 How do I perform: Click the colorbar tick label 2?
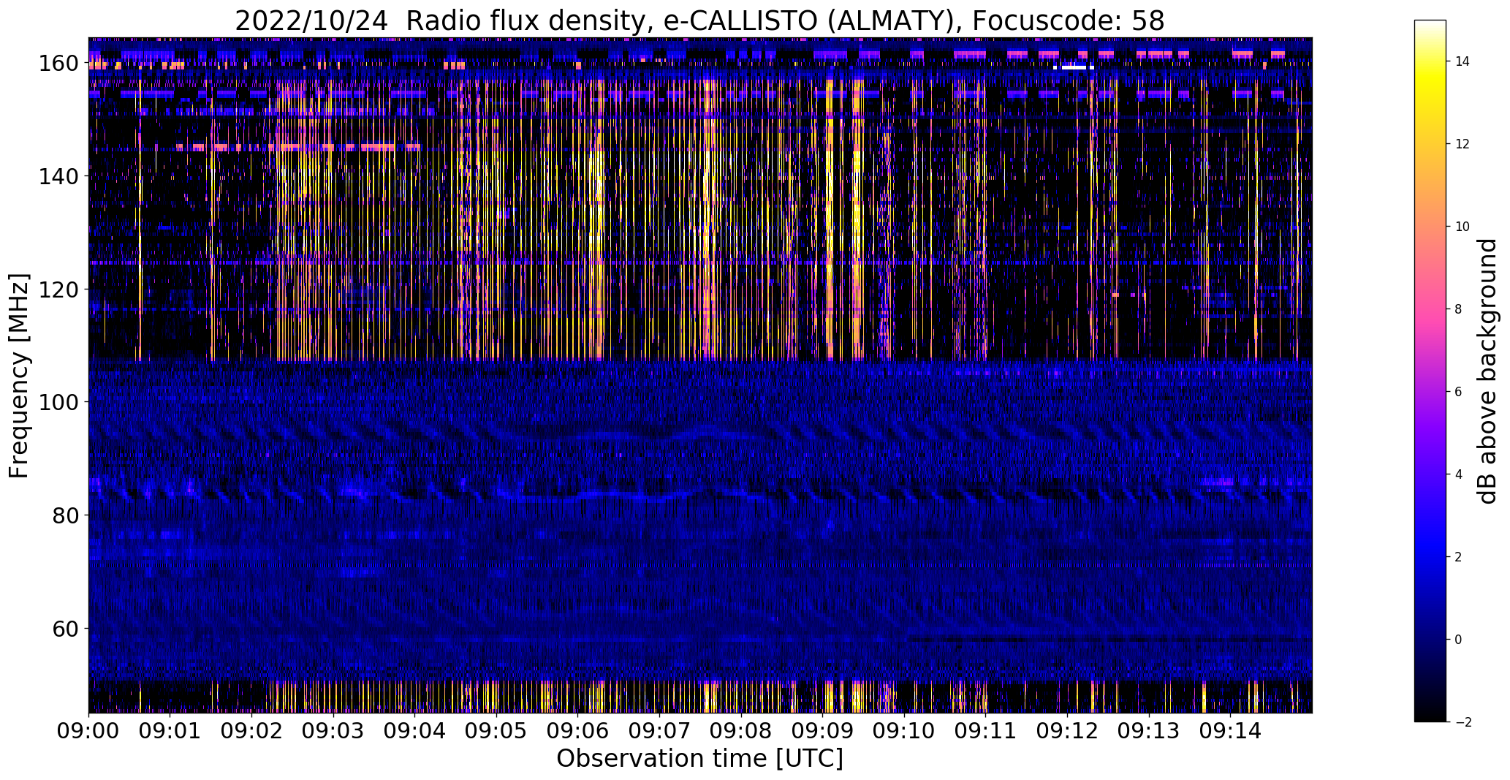(1459, 557)
